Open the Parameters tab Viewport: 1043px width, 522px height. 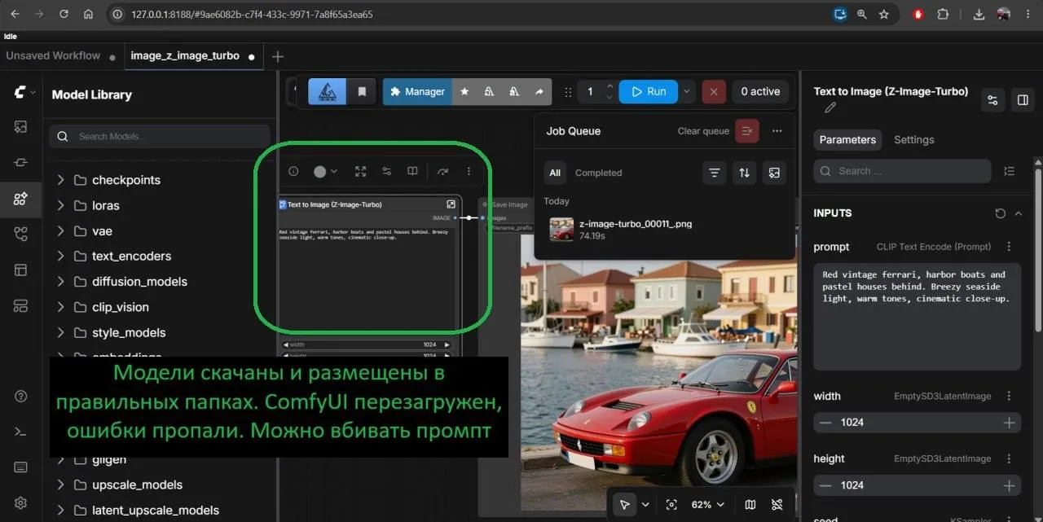tap(847, 139)
